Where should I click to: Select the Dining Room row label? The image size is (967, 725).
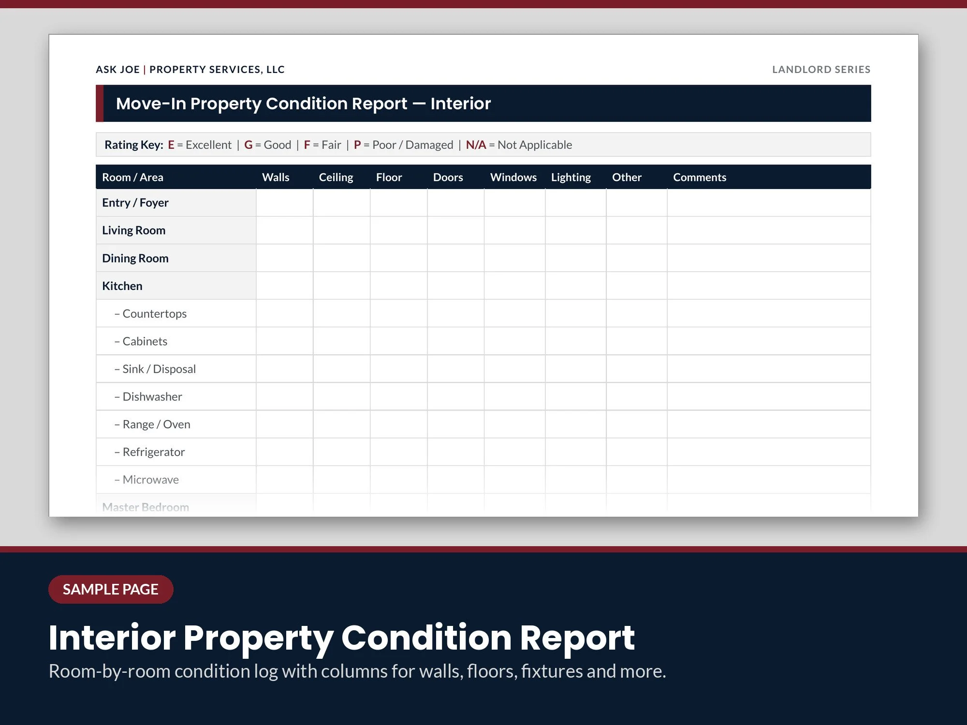pos(135,258)
